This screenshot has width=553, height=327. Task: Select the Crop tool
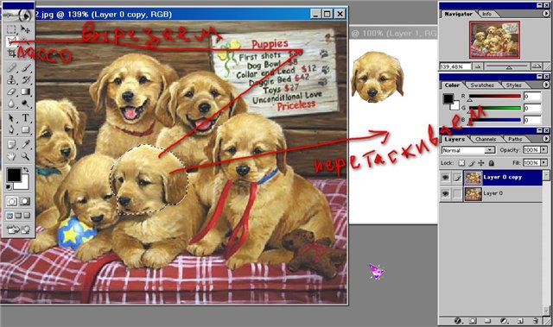pos(11,53)
